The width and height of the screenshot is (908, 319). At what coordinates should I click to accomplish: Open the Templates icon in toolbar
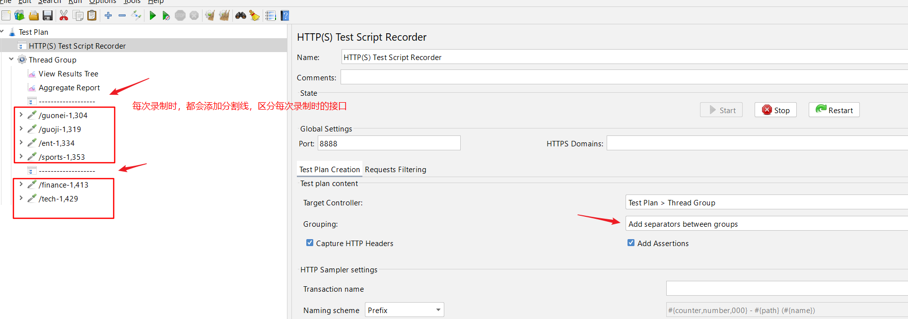tap(19, 16)
